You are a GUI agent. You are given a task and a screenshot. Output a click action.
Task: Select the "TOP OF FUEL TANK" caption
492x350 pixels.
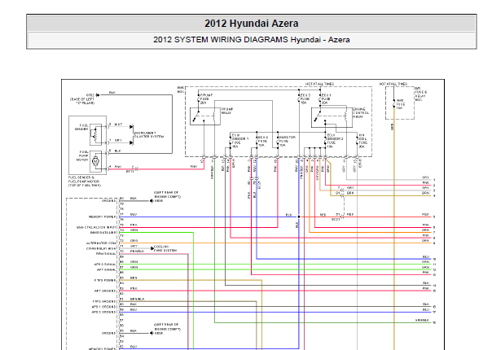coord(85,186)
